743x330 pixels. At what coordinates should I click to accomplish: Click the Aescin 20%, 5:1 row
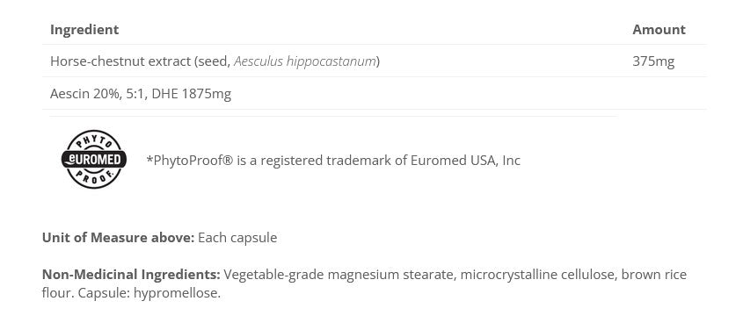pos(375,94)
